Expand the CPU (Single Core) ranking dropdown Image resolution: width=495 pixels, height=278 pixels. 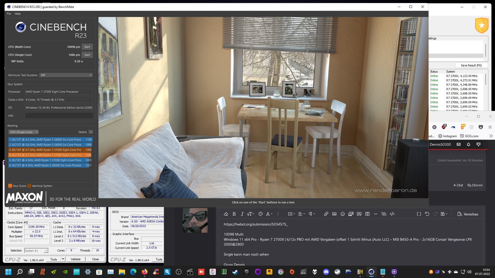coord(23,132)
